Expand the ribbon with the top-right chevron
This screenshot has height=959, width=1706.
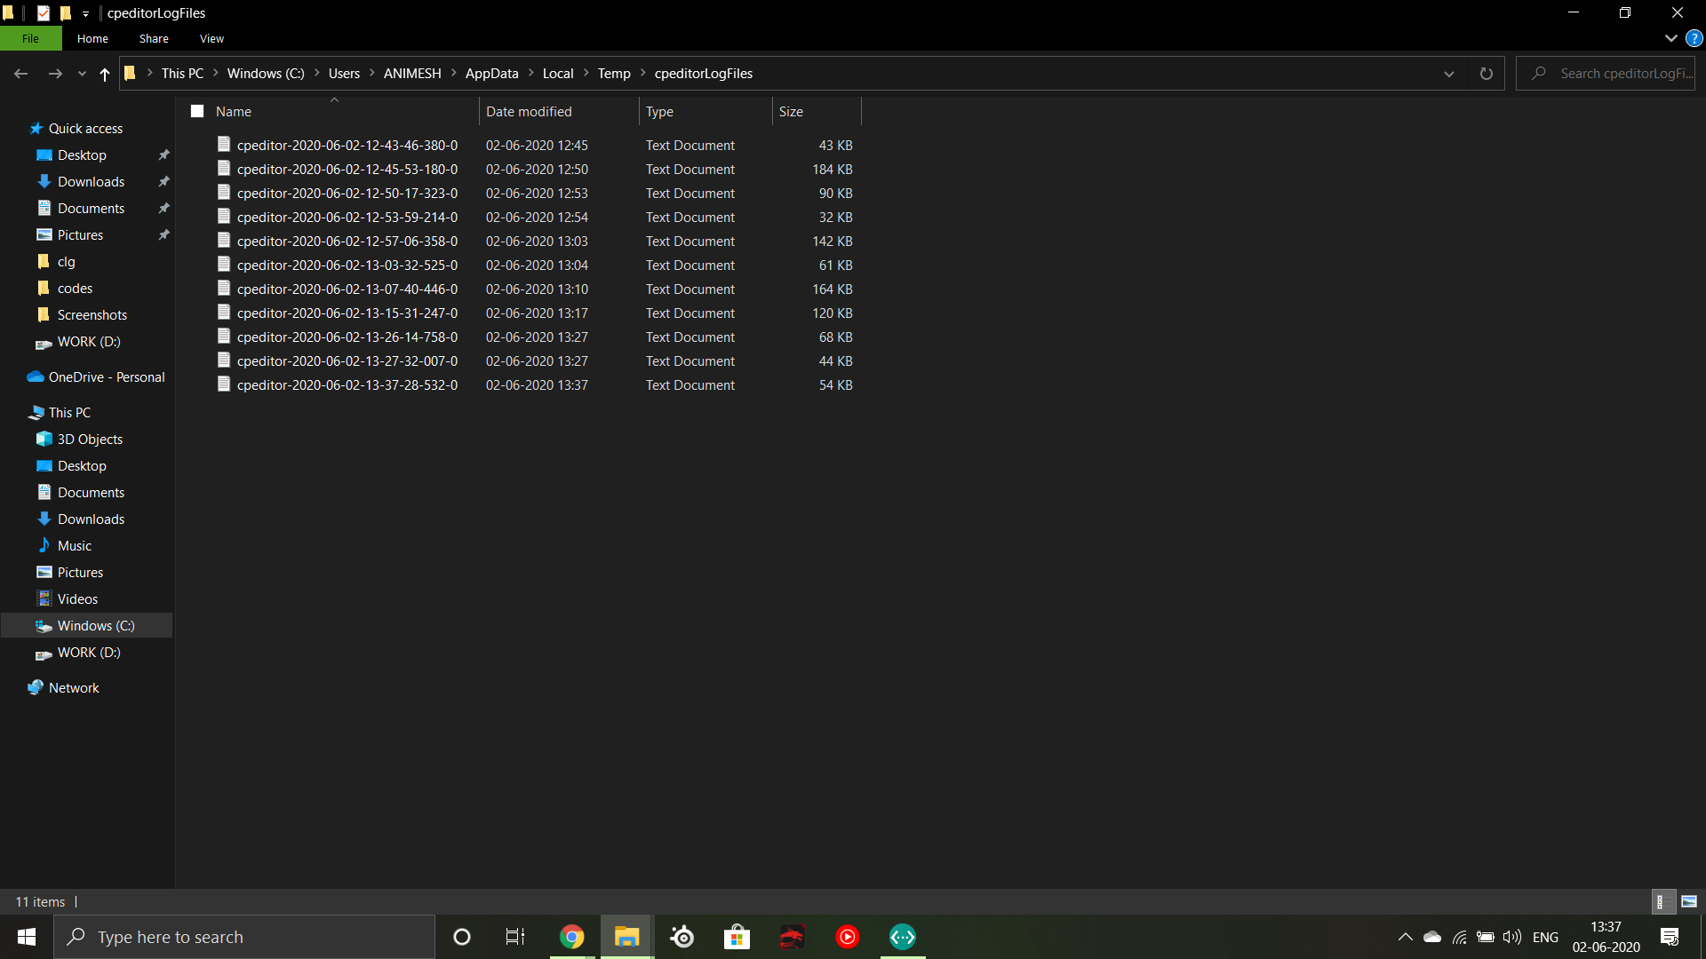pos(1671,38)
